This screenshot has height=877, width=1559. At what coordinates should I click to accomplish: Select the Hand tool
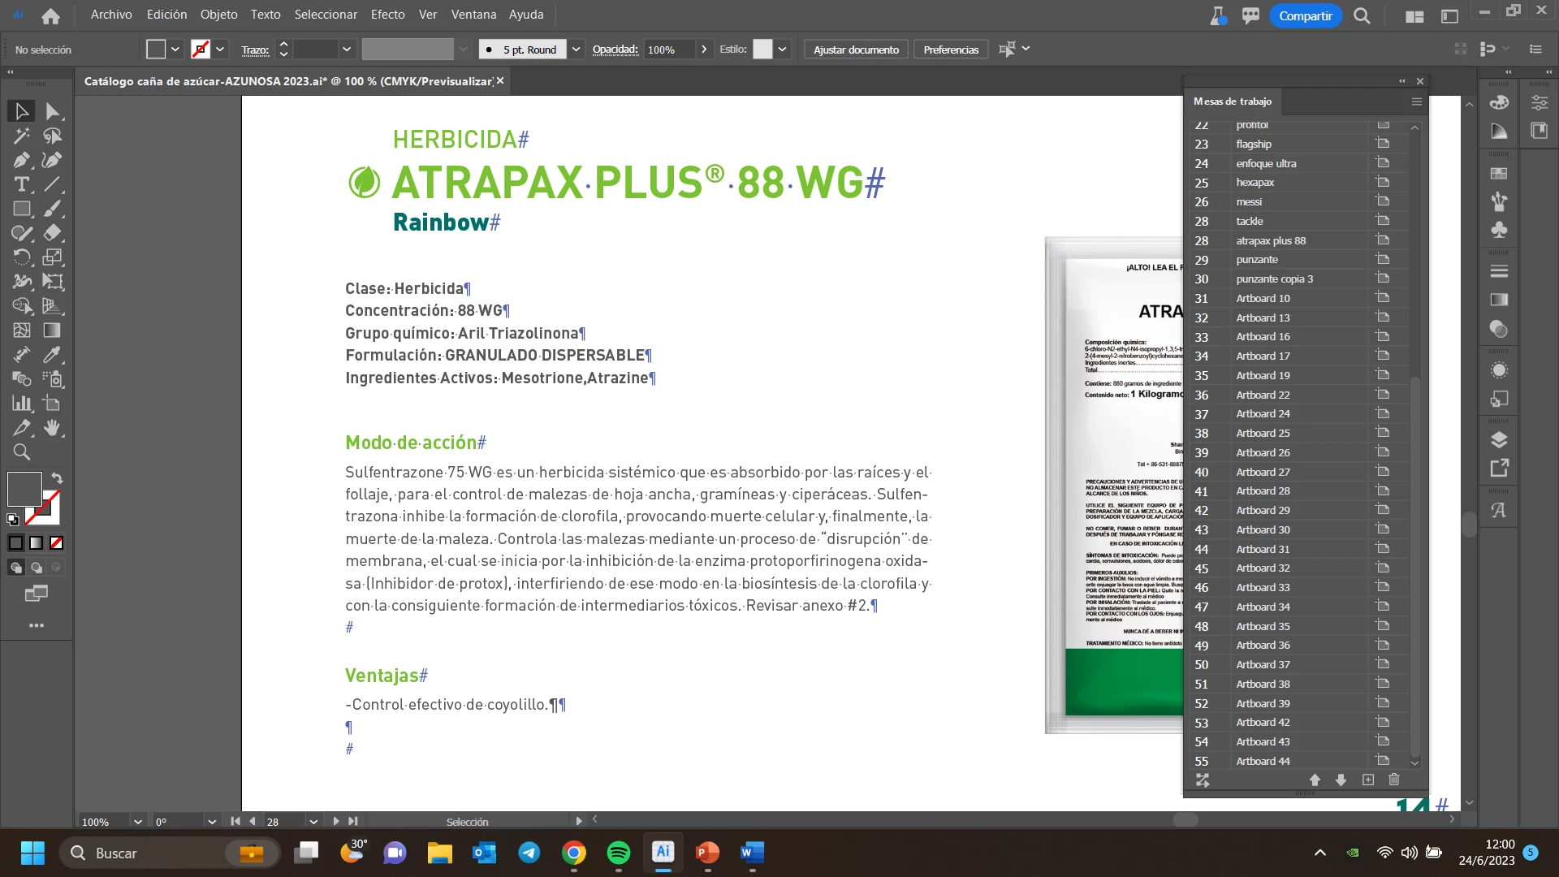click(x=52, y=428)
